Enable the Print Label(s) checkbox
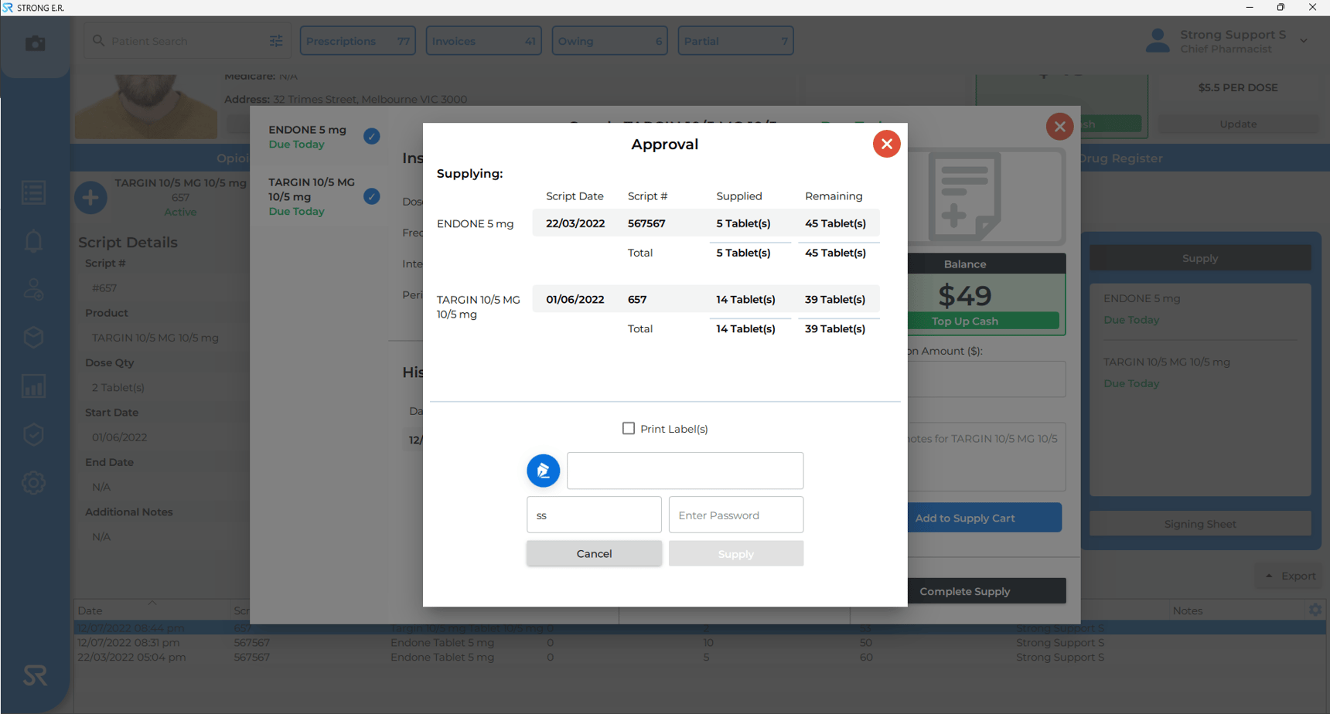Image resolution: width=1330 pixels, height=714 pixels. pos(629,428)
